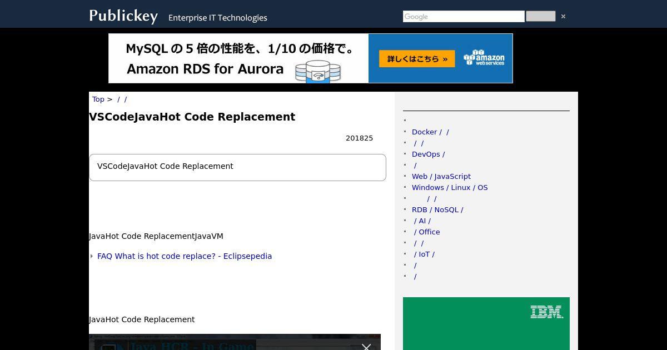Click Enterprise IT Technologies tagline
Image resolution: width=667 pixels, height=350 pixels.
tap(218, 18)
